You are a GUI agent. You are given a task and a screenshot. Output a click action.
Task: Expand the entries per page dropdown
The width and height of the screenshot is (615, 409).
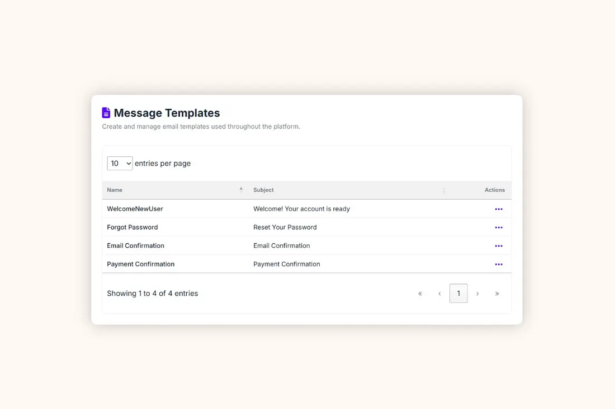pos(120,163)
